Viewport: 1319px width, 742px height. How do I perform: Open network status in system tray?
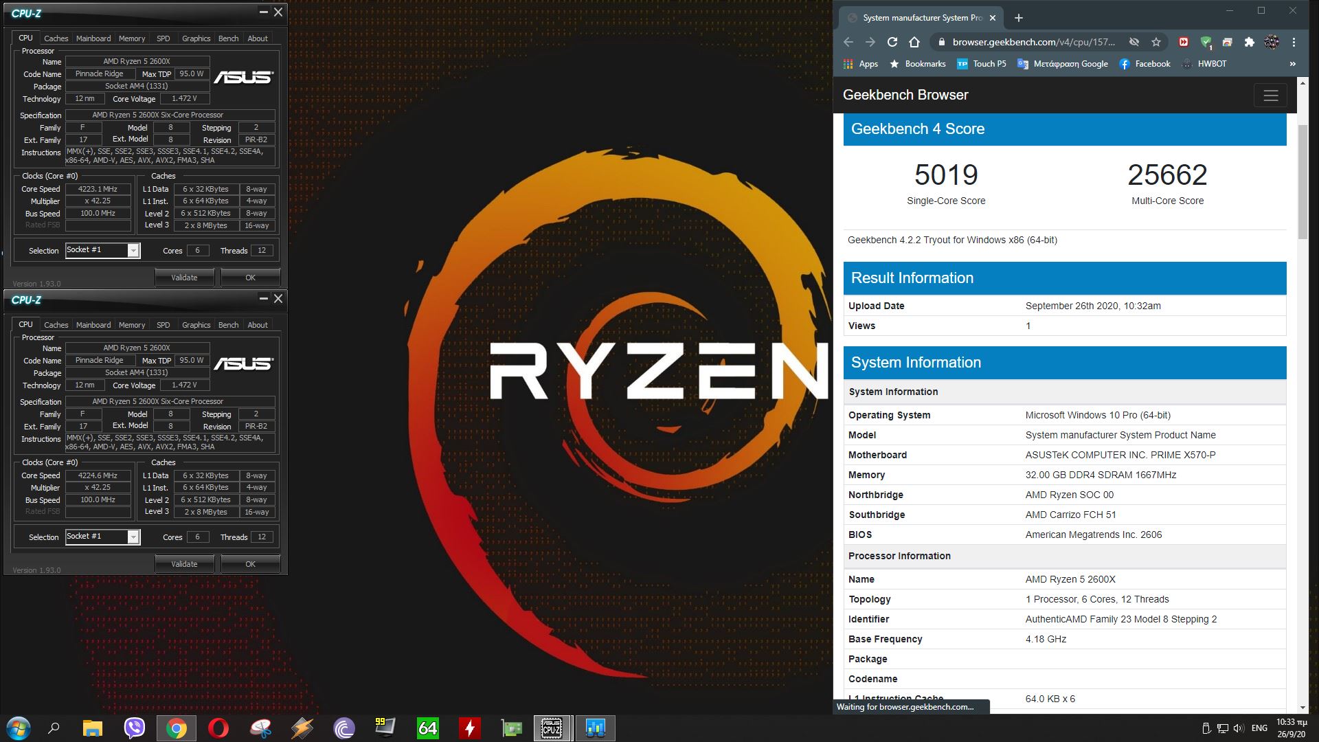(x=1222, y=728)
